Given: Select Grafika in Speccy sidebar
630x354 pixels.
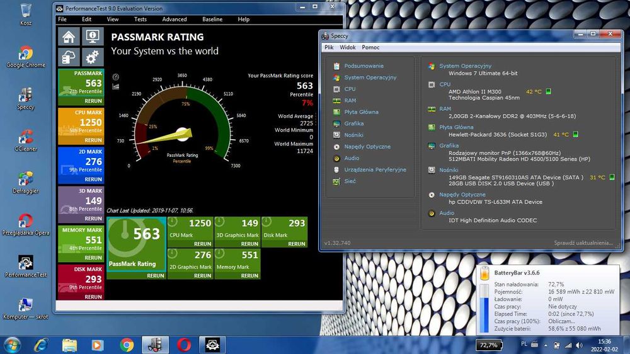Looking at the screenshot, I should click(x=354, y=123).
